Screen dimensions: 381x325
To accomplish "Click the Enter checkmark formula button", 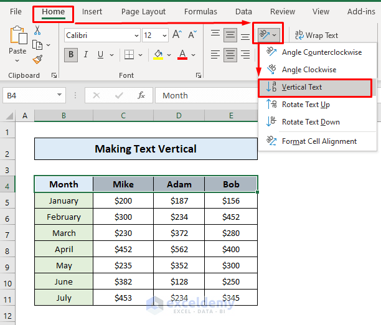I will pyautogui.click(x=119, y=95).
